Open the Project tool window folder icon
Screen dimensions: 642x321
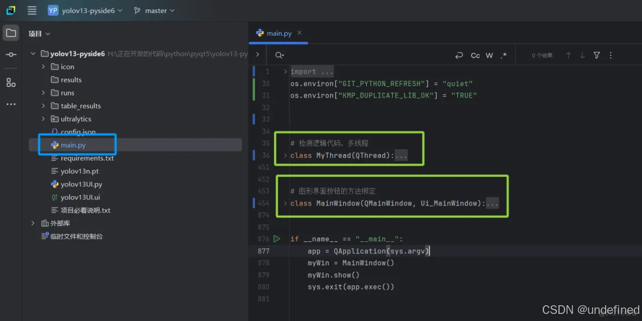(11, 33)
